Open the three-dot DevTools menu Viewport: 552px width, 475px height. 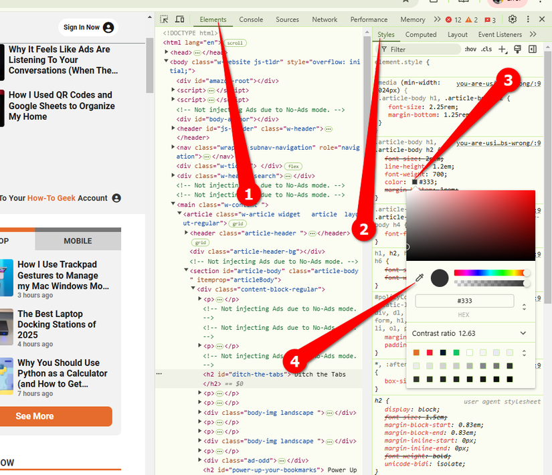coord(528,19)
